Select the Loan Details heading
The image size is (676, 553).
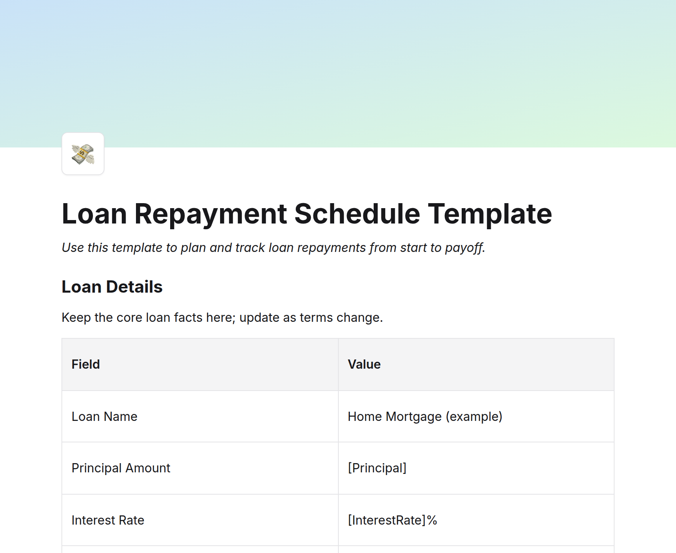pos(112,287)
